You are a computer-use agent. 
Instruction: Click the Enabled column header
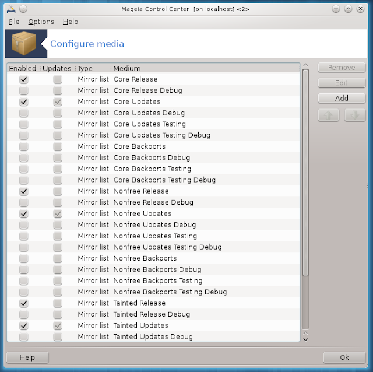23,68
